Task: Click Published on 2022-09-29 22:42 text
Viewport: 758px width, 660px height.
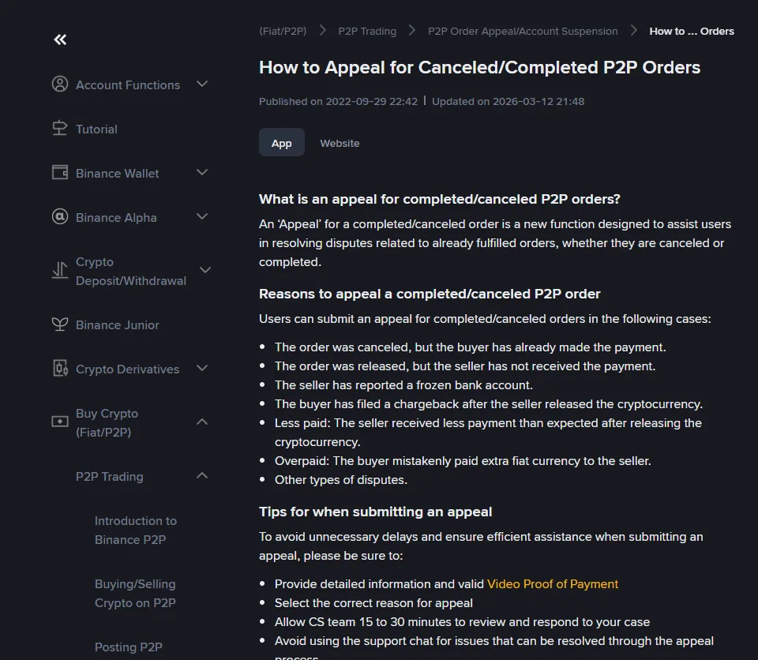Action: [338, 102]
